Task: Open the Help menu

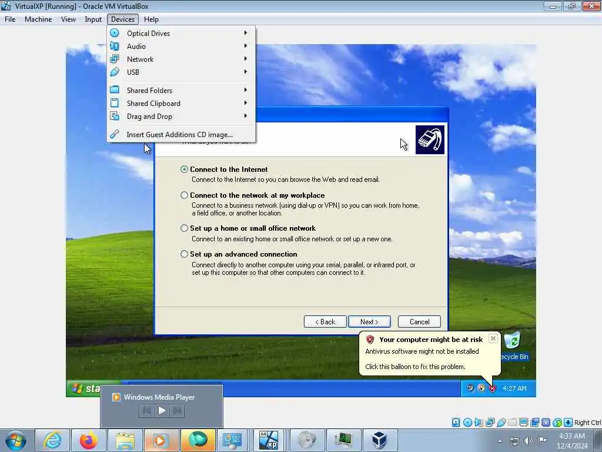Action: [151, 19]
